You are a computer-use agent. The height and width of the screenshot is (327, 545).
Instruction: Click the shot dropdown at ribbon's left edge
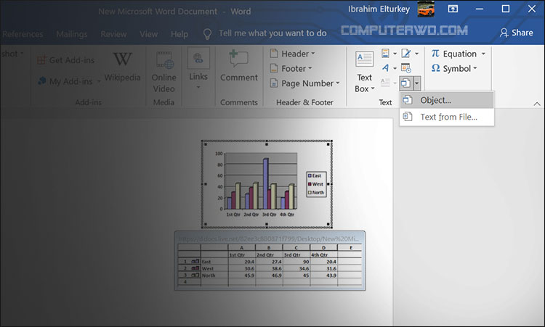point(12,54)
